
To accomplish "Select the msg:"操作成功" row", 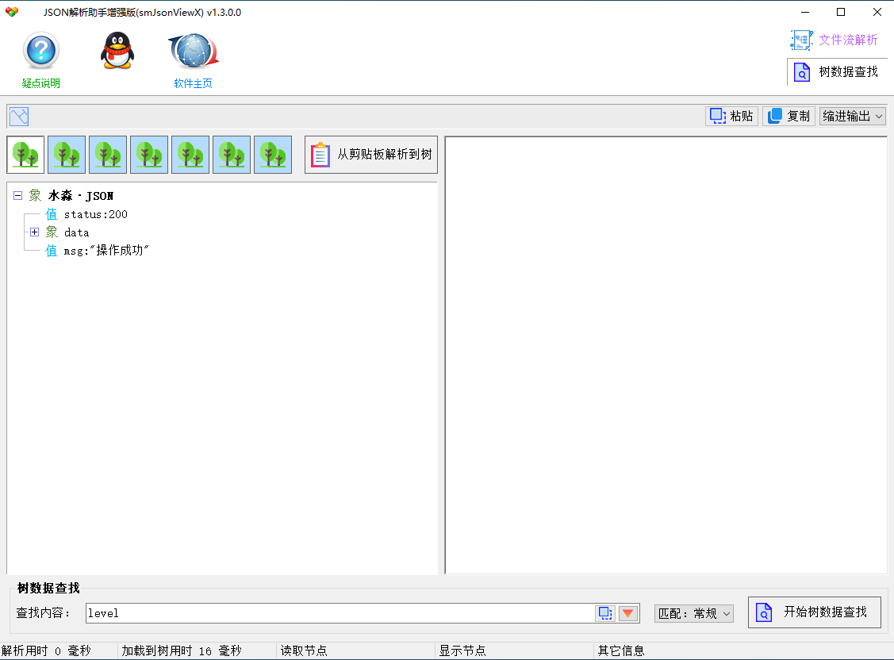I will pos(106,251).
